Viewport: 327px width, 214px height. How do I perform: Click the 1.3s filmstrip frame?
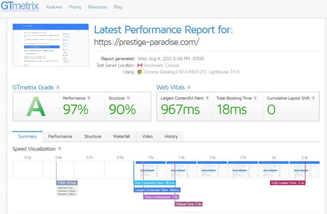pos(181,169)
